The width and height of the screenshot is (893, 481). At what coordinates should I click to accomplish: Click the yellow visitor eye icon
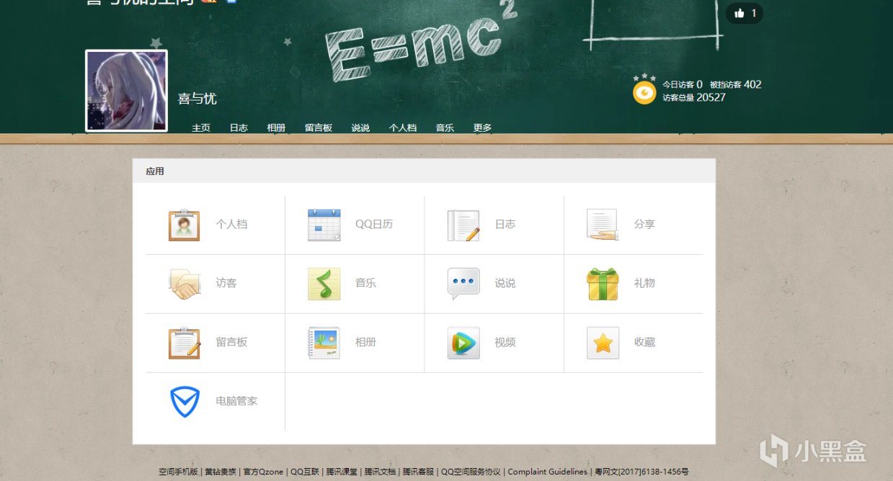click(644, 92)
